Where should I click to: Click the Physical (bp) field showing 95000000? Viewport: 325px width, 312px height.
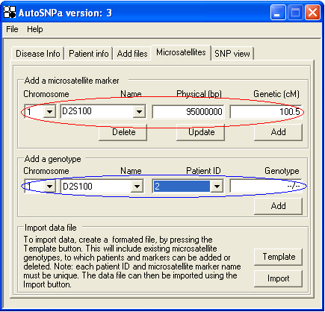point(188,112)
